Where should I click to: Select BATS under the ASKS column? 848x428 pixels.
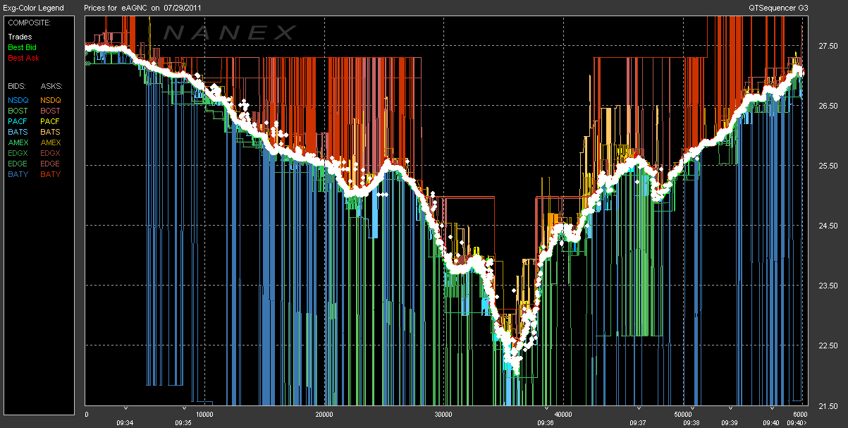coord(50,132)
